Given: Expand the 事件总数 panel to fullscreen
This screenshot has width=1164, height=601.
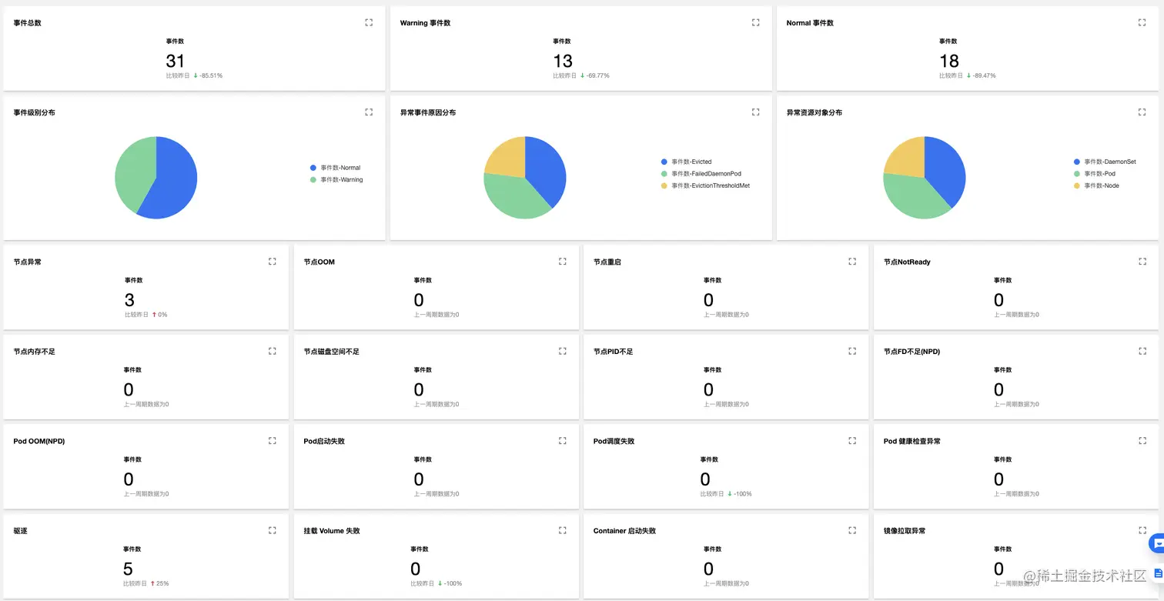Looking at the screenshot, I should [x=369, y=23].
